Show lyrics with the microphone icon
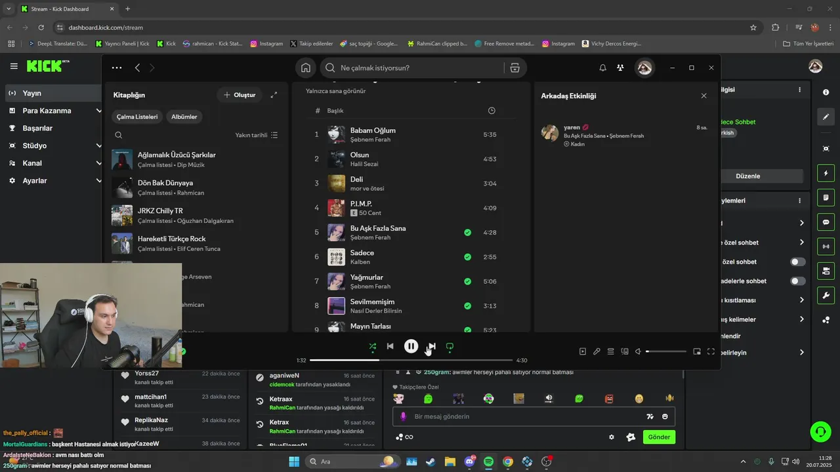 [597, 351]
